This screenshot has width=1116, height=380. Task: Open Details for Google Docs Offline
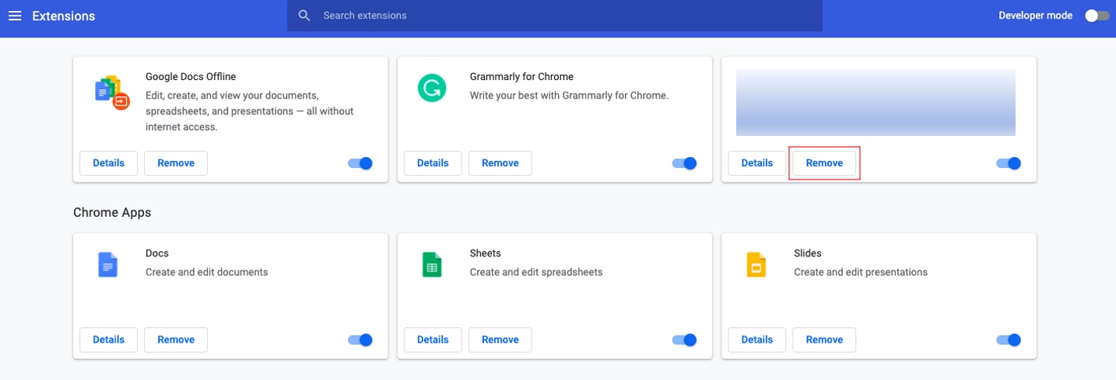click(x=108, y=163)
